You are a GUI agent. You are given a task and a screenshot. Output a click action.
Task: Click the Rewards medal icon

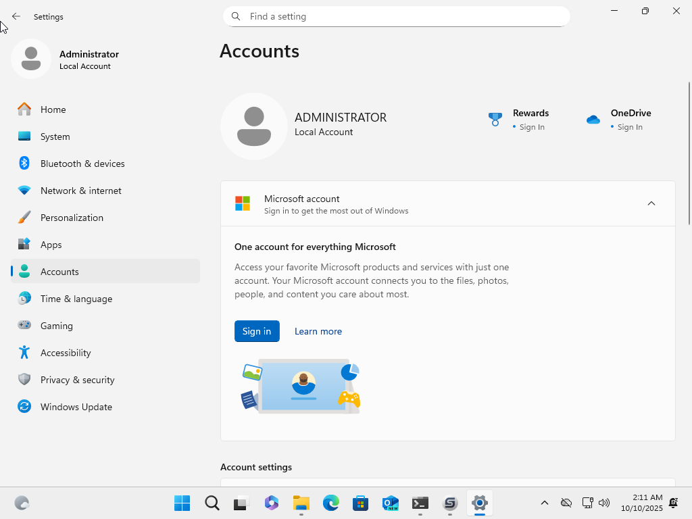pos(495,120)
